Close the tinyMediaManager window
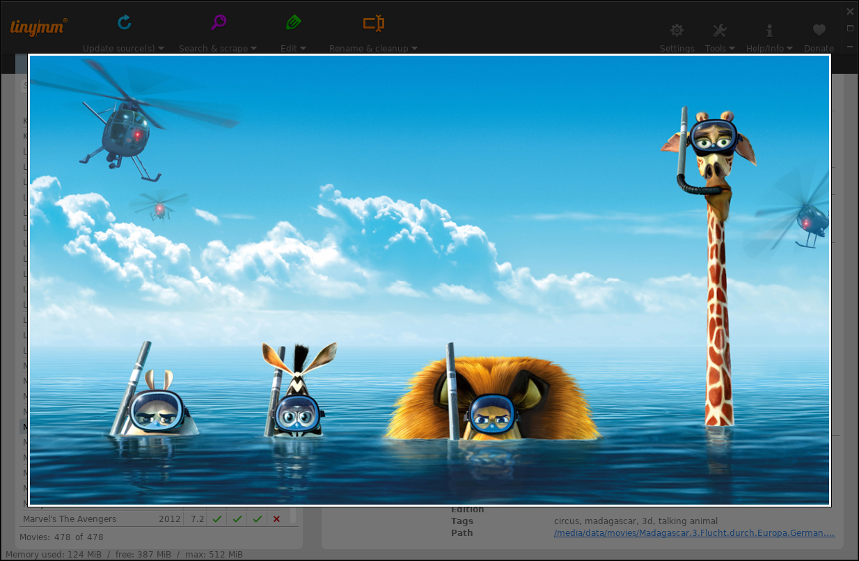The width and height of the screenshot is (859, 561). pos(850,11)
